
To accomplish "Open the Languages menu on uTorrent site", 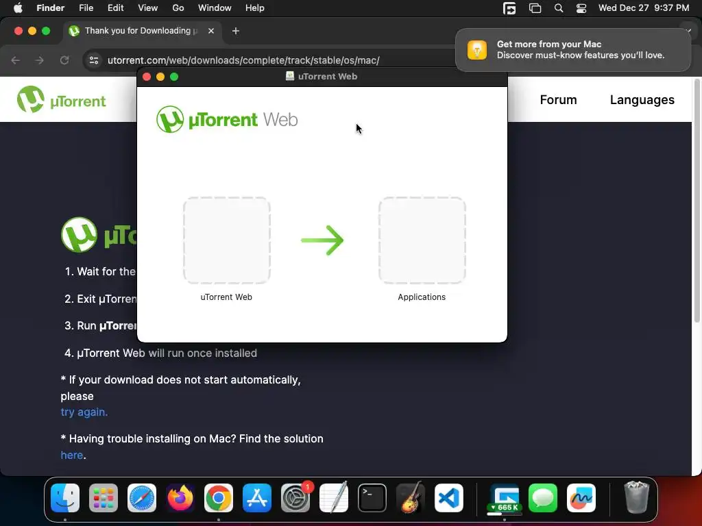I will [642, 100].
